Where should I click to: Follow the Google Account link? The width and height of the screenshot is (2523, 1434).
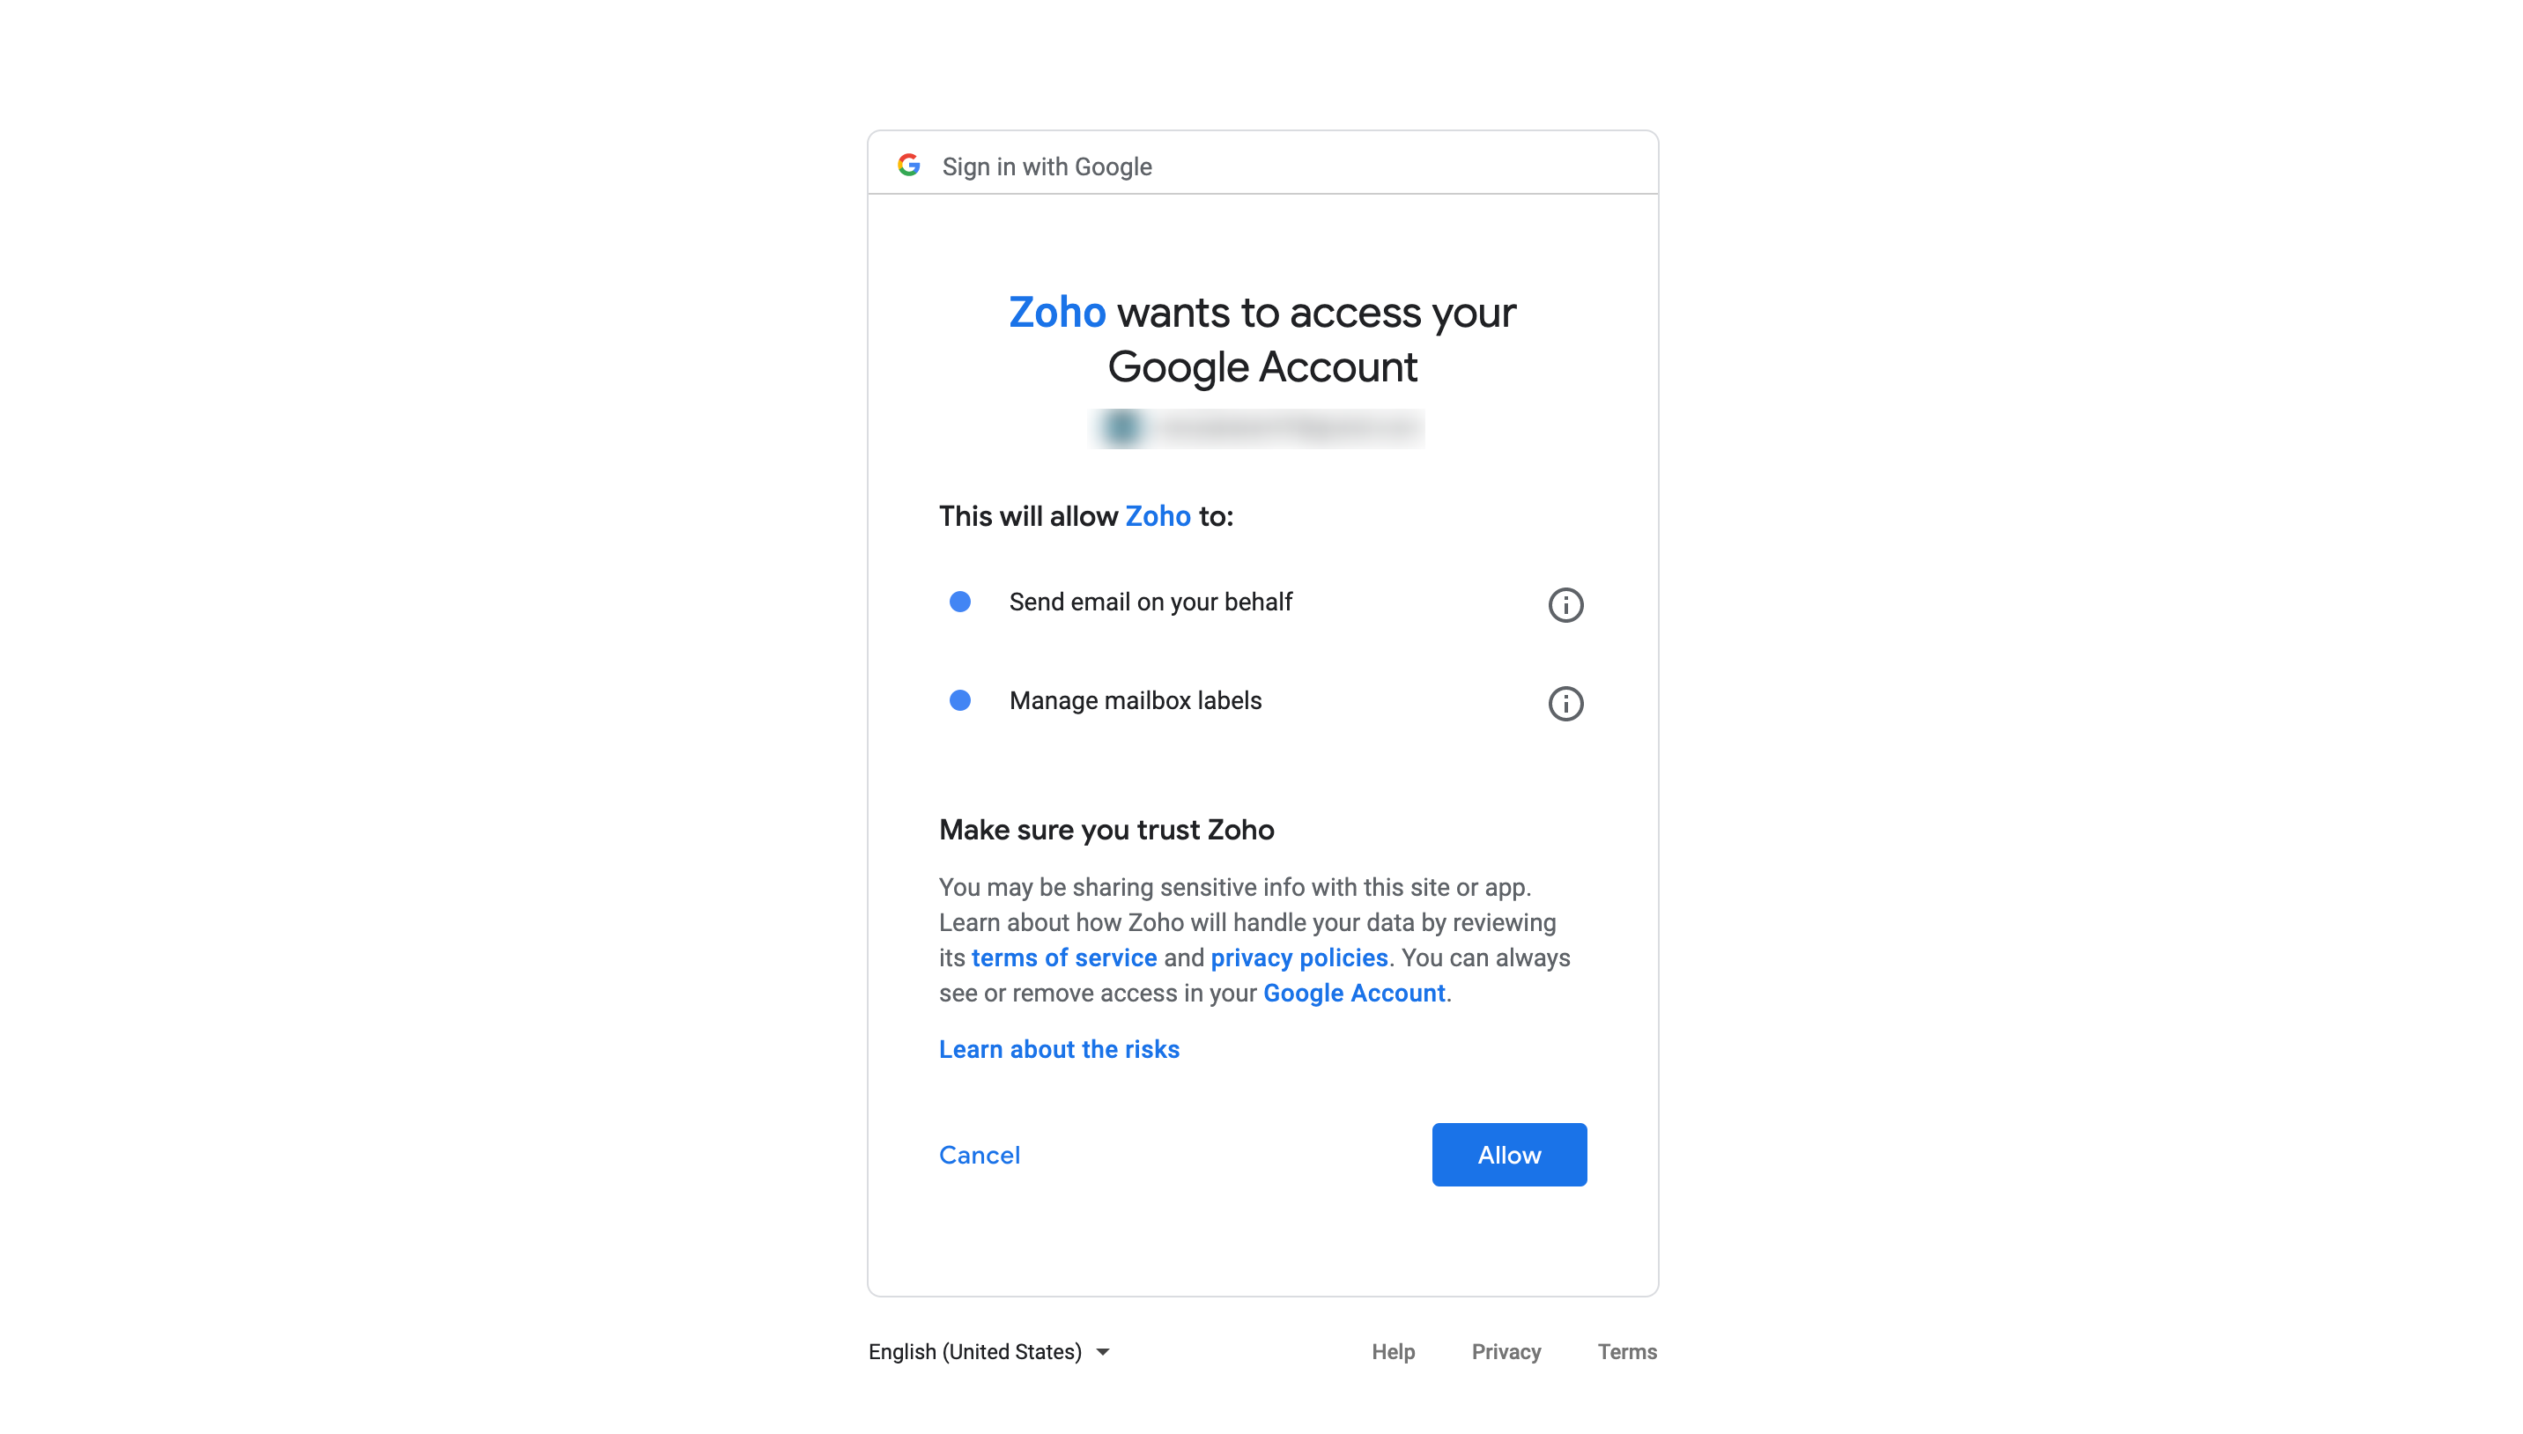click(x=1354, y=994)
